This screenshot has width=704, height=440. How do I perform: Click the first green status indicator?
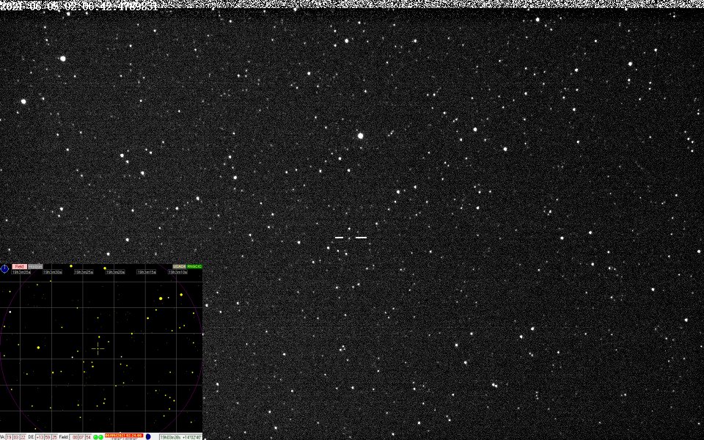point(95,436)
